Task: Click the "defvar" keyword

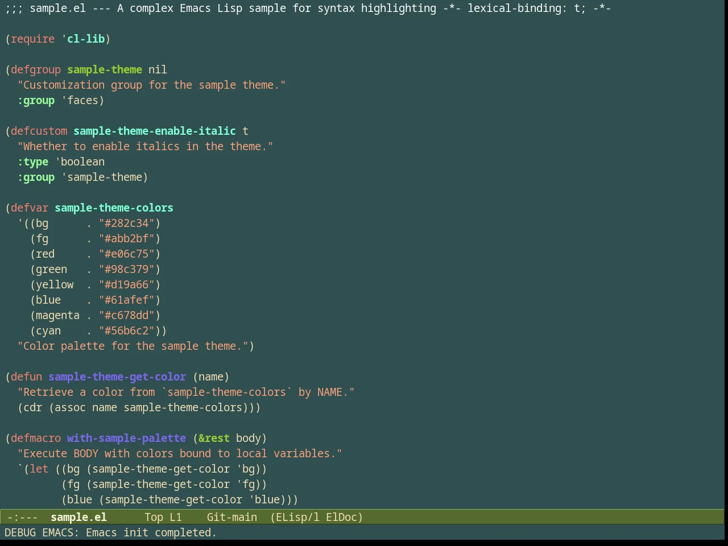Action: [x=30, y=208]
